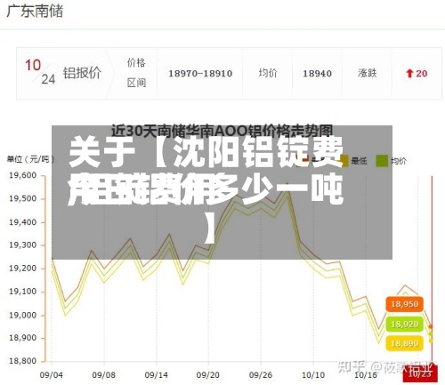Click the 价格 区间 column label
Image resolution: width=445 pixels, height=385 pixels.
pyautogui.click(x=136, y=73)
